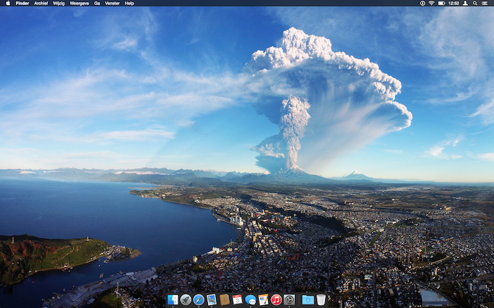
Task: Open Finder from the Dock
Action: 172,300
